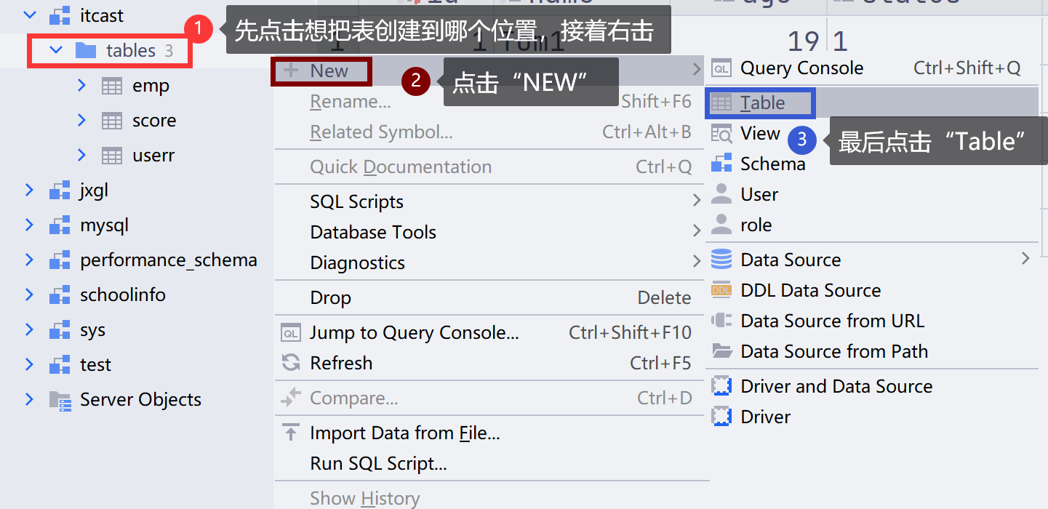Select the schoolinfo tree label
Screen dimensions: 1048x509
tap(123, 295)
